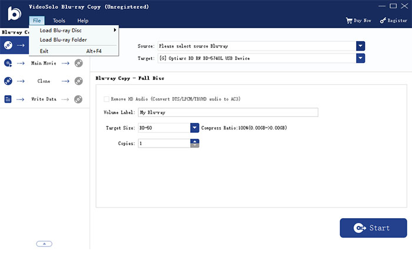Click the Target Size BD-50 box
Screen dimensions: 412x254
pos(164,128)
